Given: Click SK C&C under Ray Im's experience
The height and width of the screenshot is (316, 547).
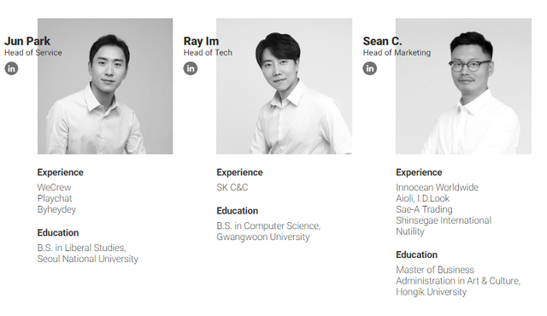Looking at the screenshot, I should (232, 187).
